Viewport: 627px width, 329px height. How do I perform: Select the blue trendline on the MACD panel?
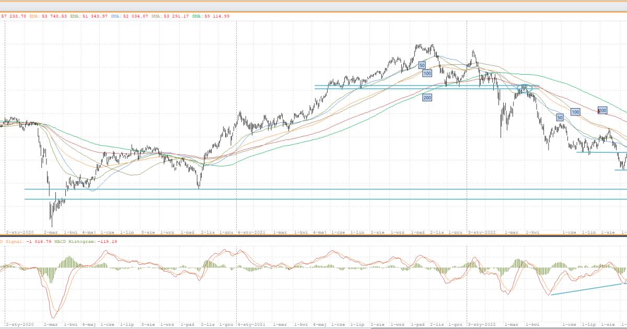click(585, 289)
